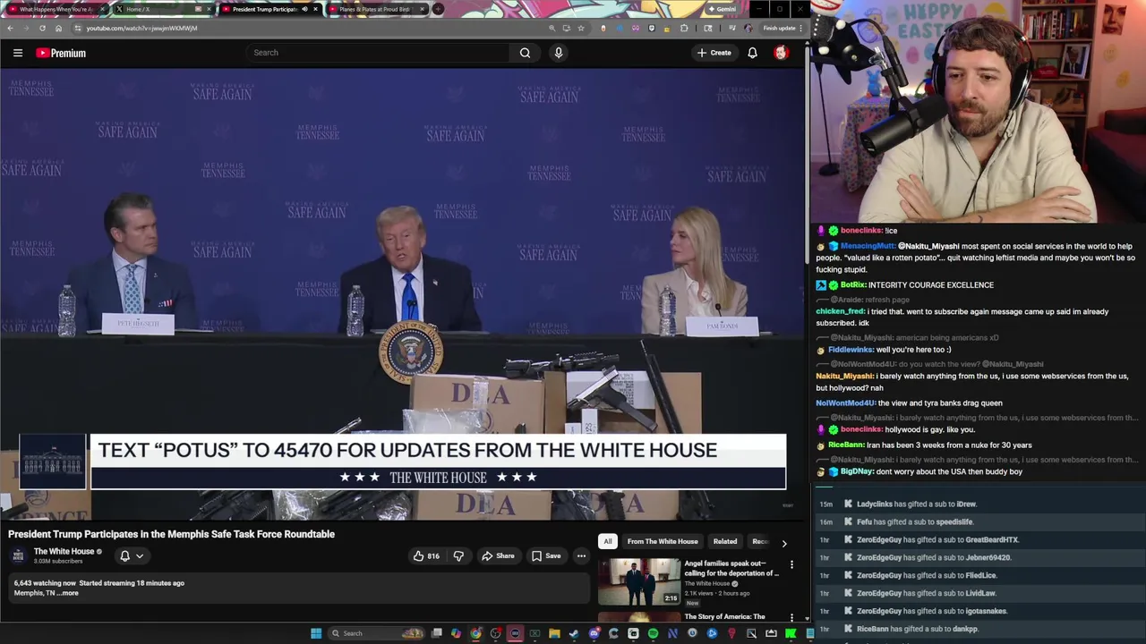Viewport: 1146px width, 644px height.
Task: Save the video to a playlist
Action: [x=546, y=555]
